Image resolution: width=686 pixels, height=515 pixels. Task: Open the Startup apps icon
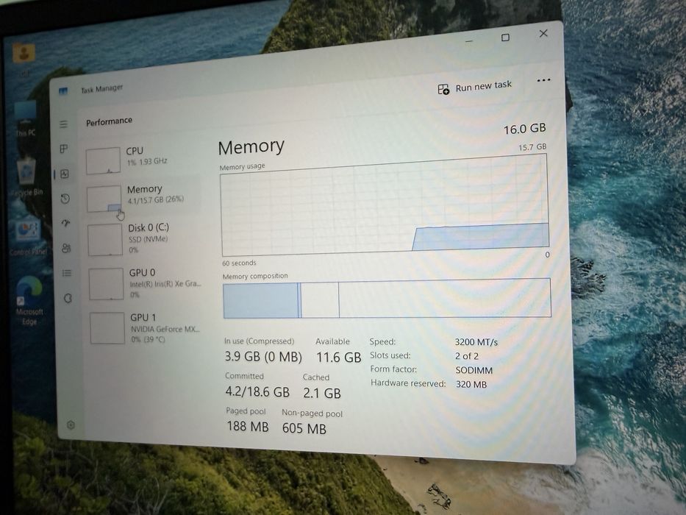66,224
